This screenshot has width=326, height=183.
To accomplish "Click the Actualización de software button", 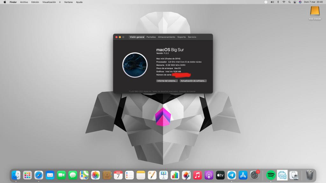I will coord(193,81).
